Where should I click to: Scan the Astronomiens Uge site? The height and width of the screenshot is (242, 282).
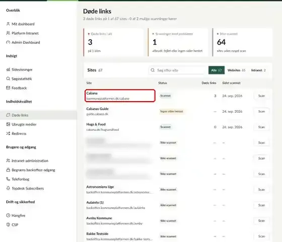tap(261, 190)
